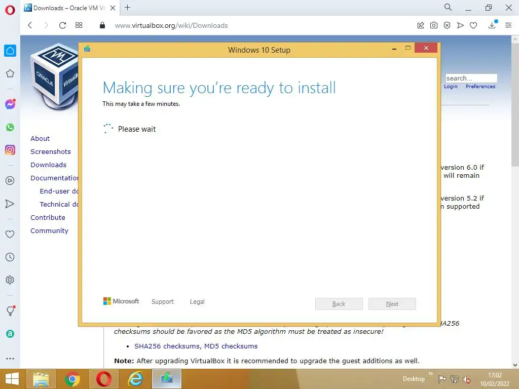Open Opera downloads panel
The height and width of the screenshot is (389, 519).
point(492,25)
